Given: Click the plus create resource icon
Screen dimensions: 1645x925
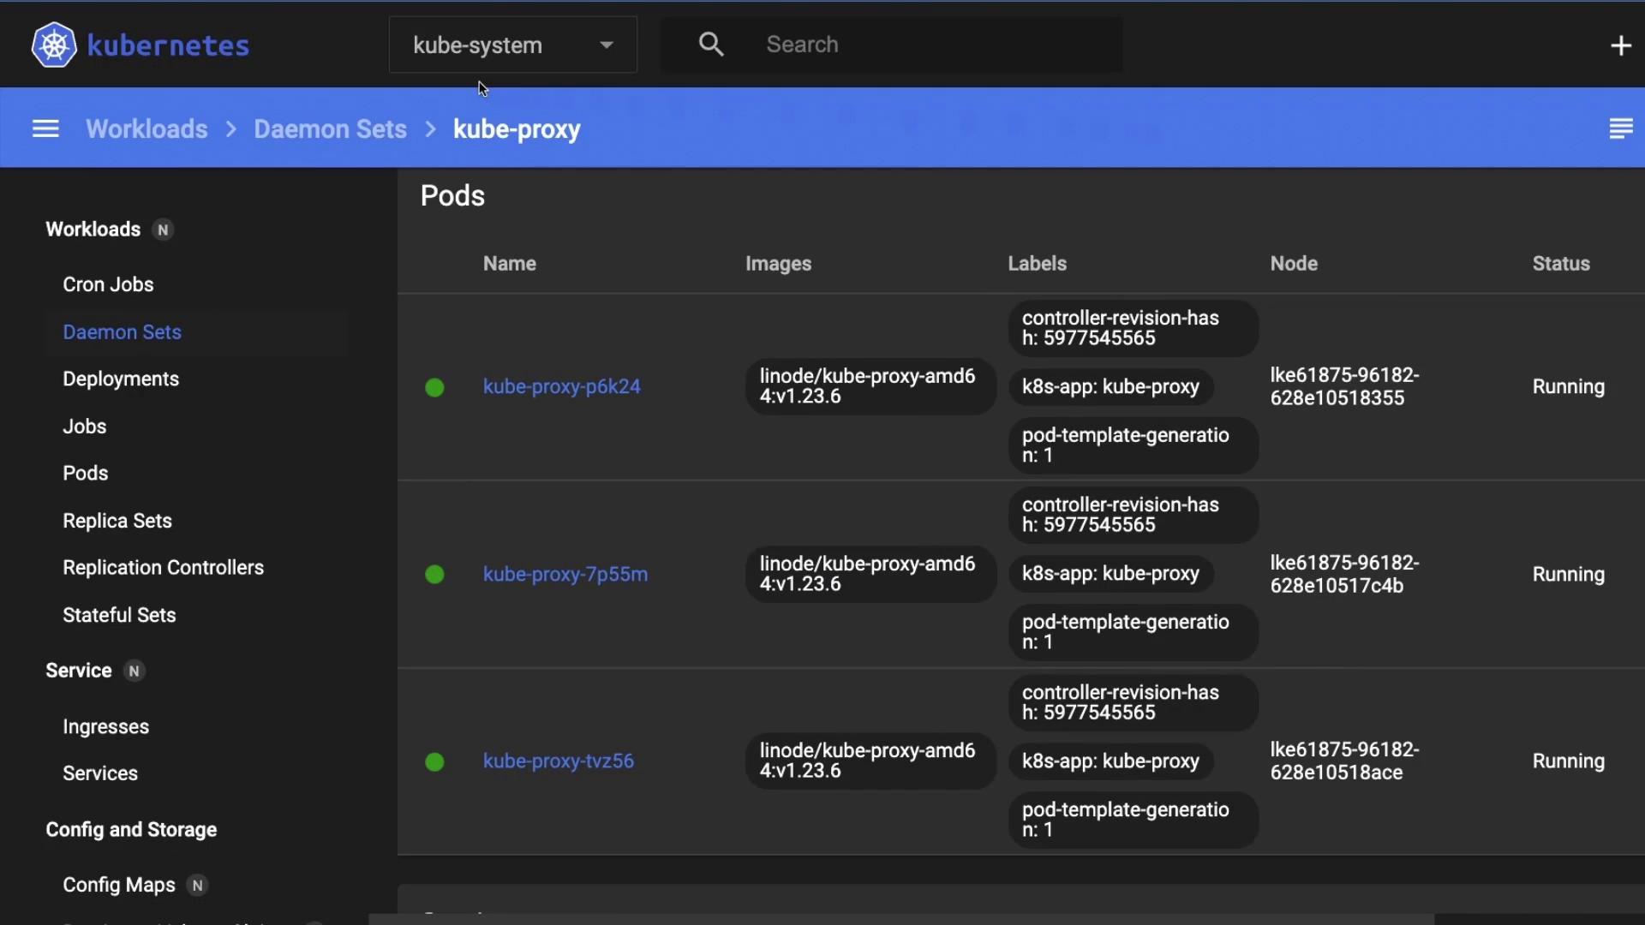Looking at the screenshot, I should [x=1620, y=45].
